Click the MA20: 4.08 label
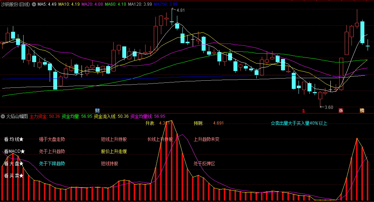 click(92, 4)
